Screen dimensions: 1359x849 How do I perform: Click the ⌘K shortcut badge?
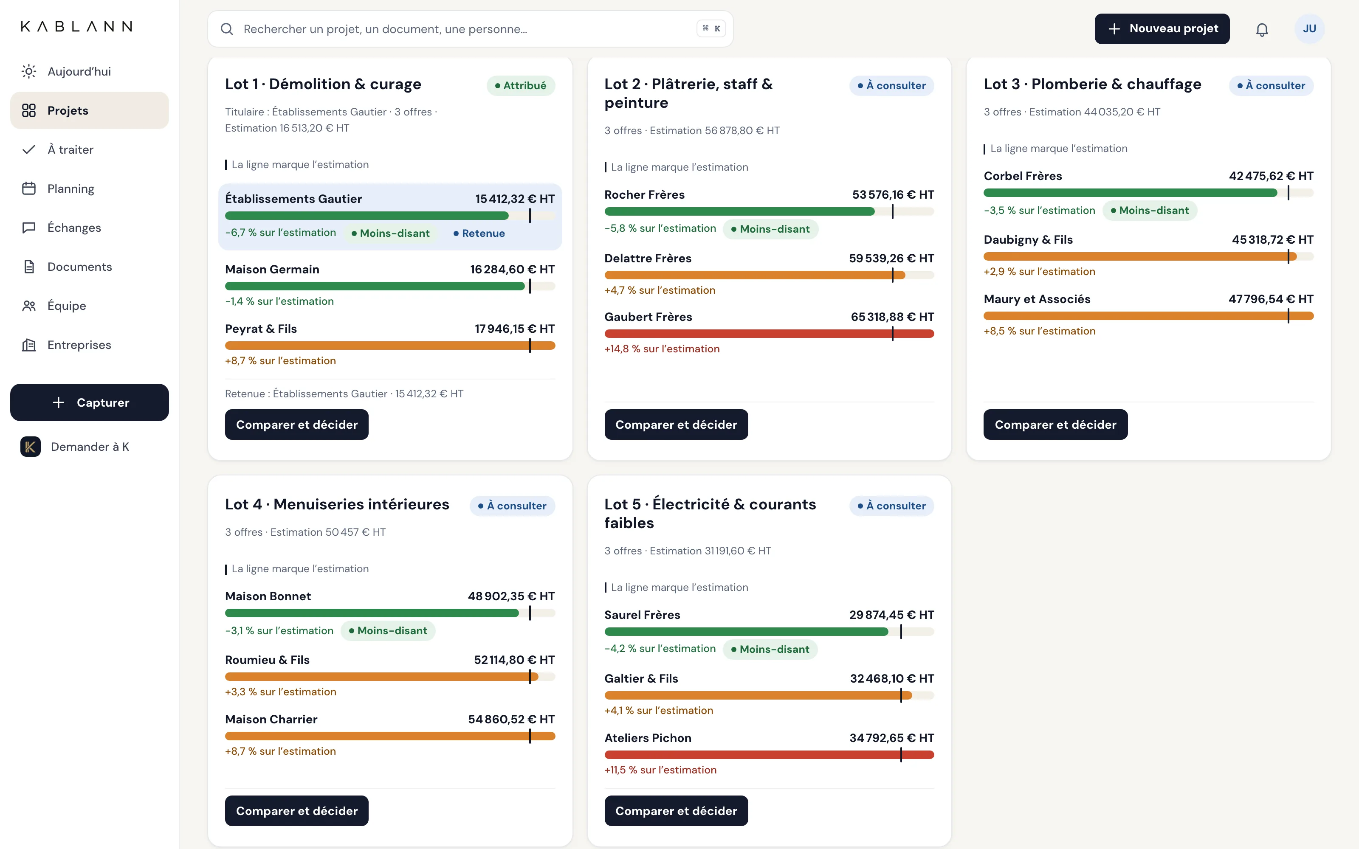711,28
